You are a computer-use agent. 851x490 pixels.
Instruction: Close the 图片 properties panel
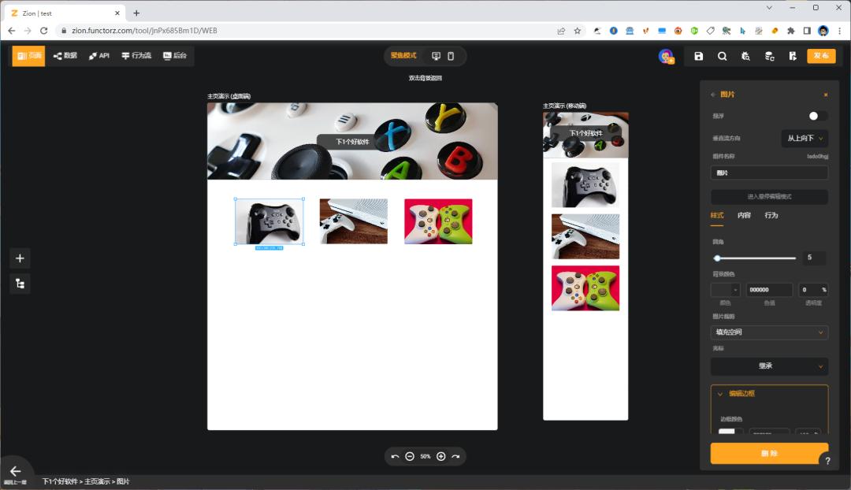(826, 95)
